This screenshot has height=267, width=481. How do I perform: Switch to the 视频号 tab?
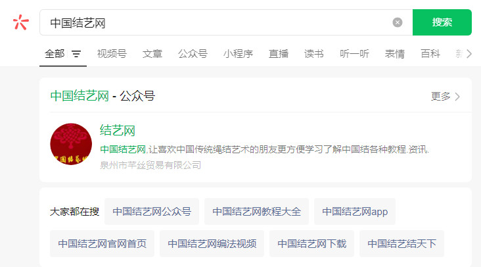tap(112, 54)
